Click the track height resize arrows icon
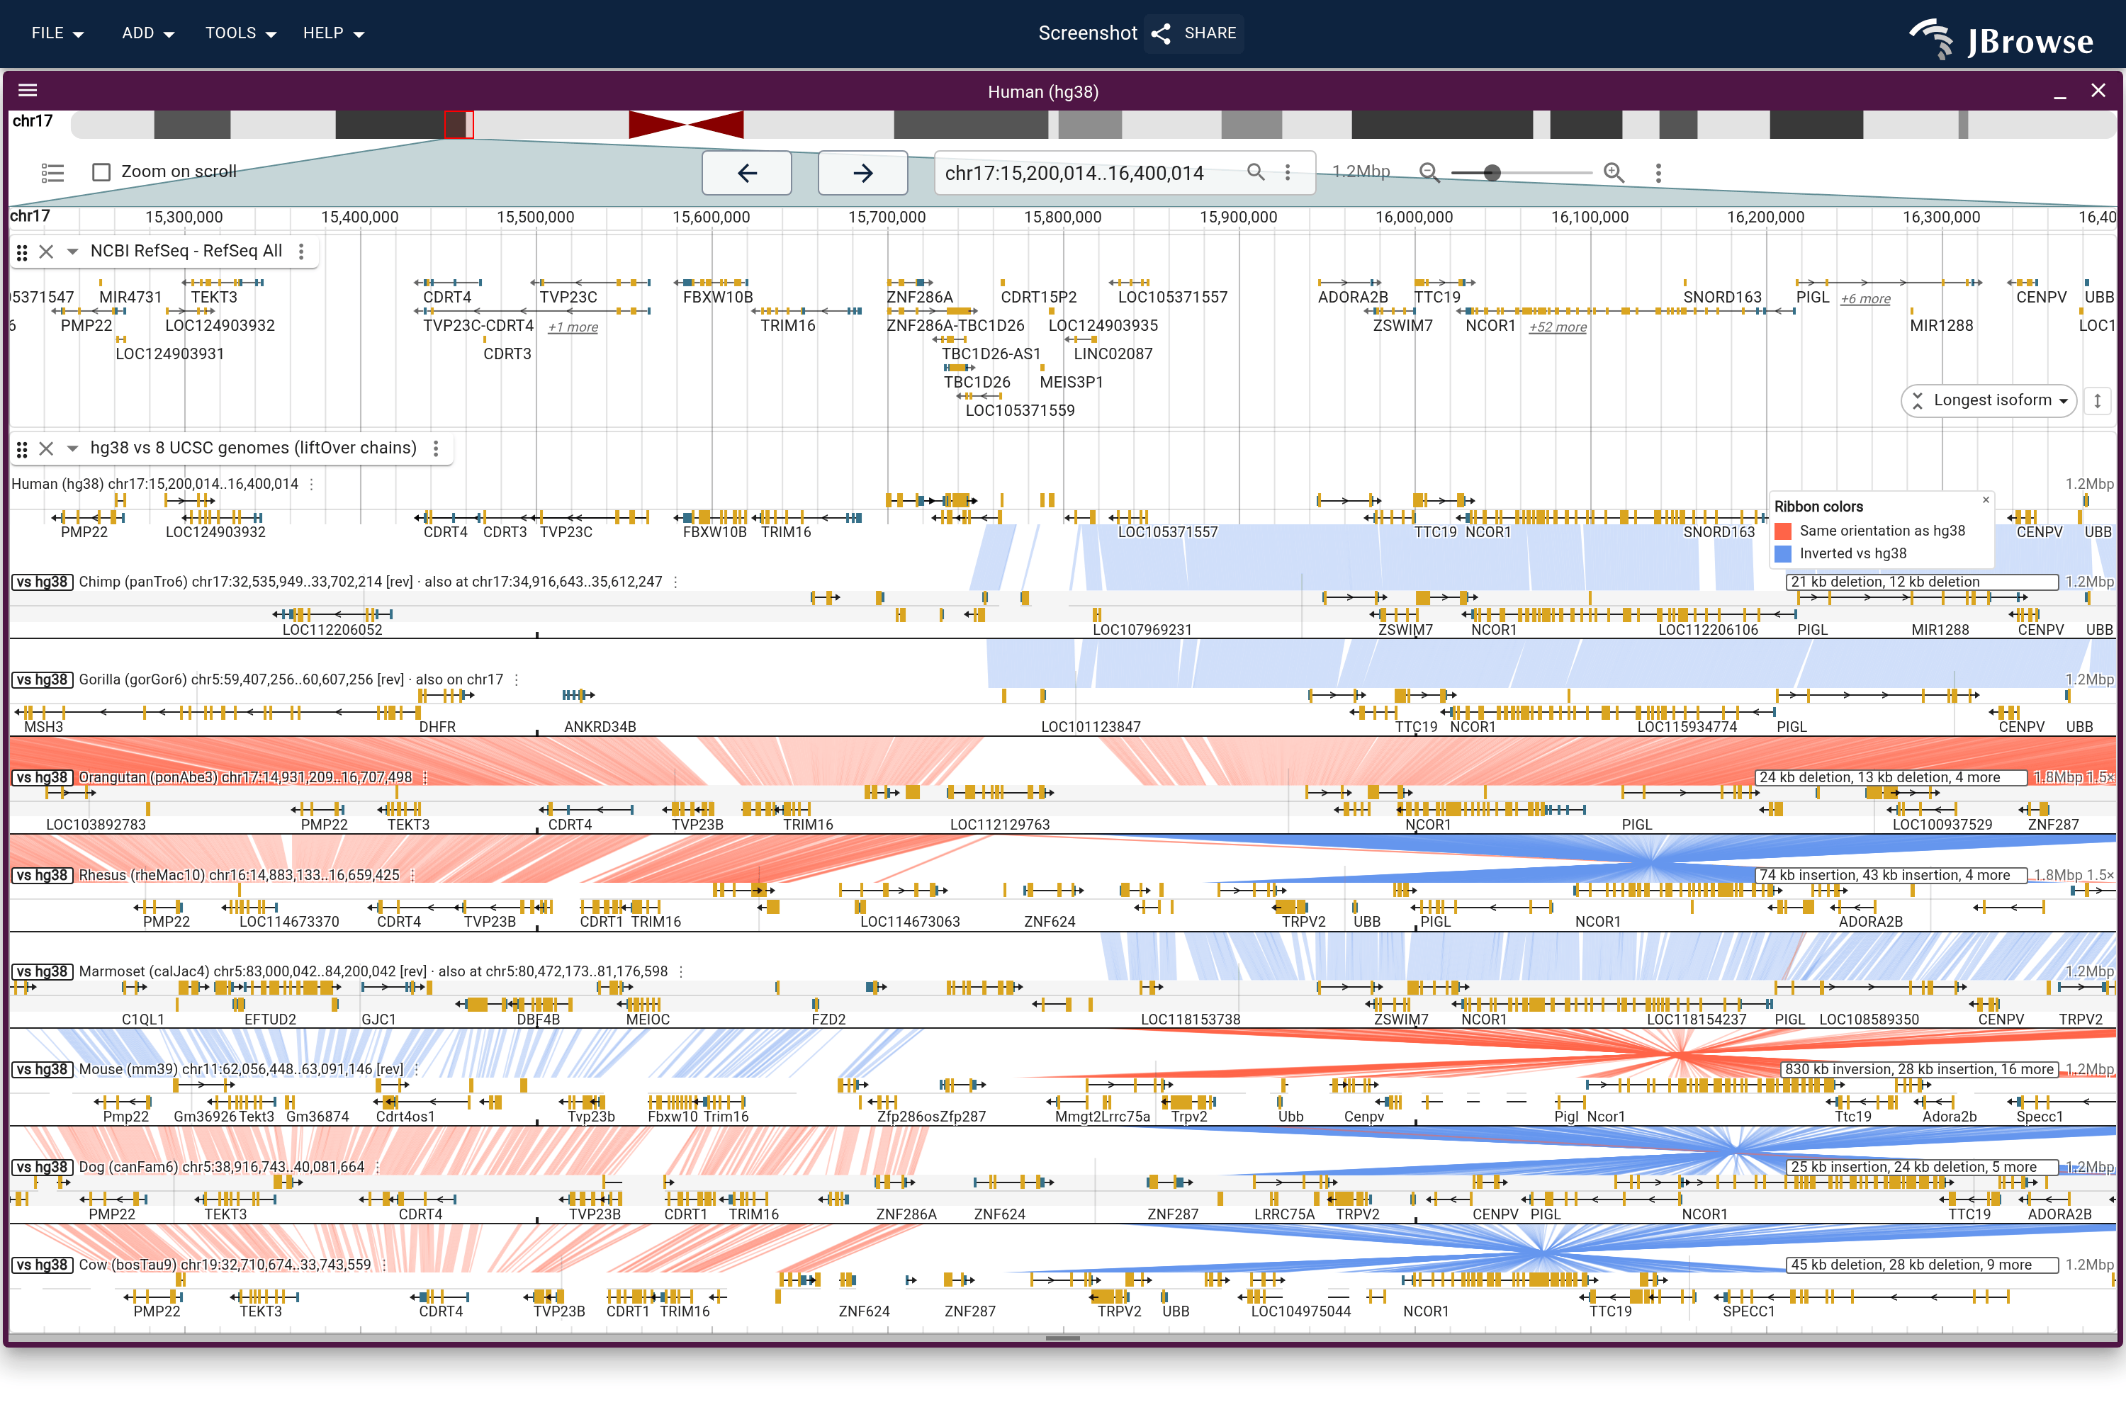2126x1417 pixels. (2097, 400)
